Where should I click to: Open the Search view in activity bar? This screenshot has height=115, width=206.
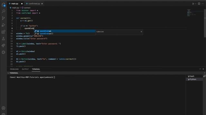[x=4, y=11]
